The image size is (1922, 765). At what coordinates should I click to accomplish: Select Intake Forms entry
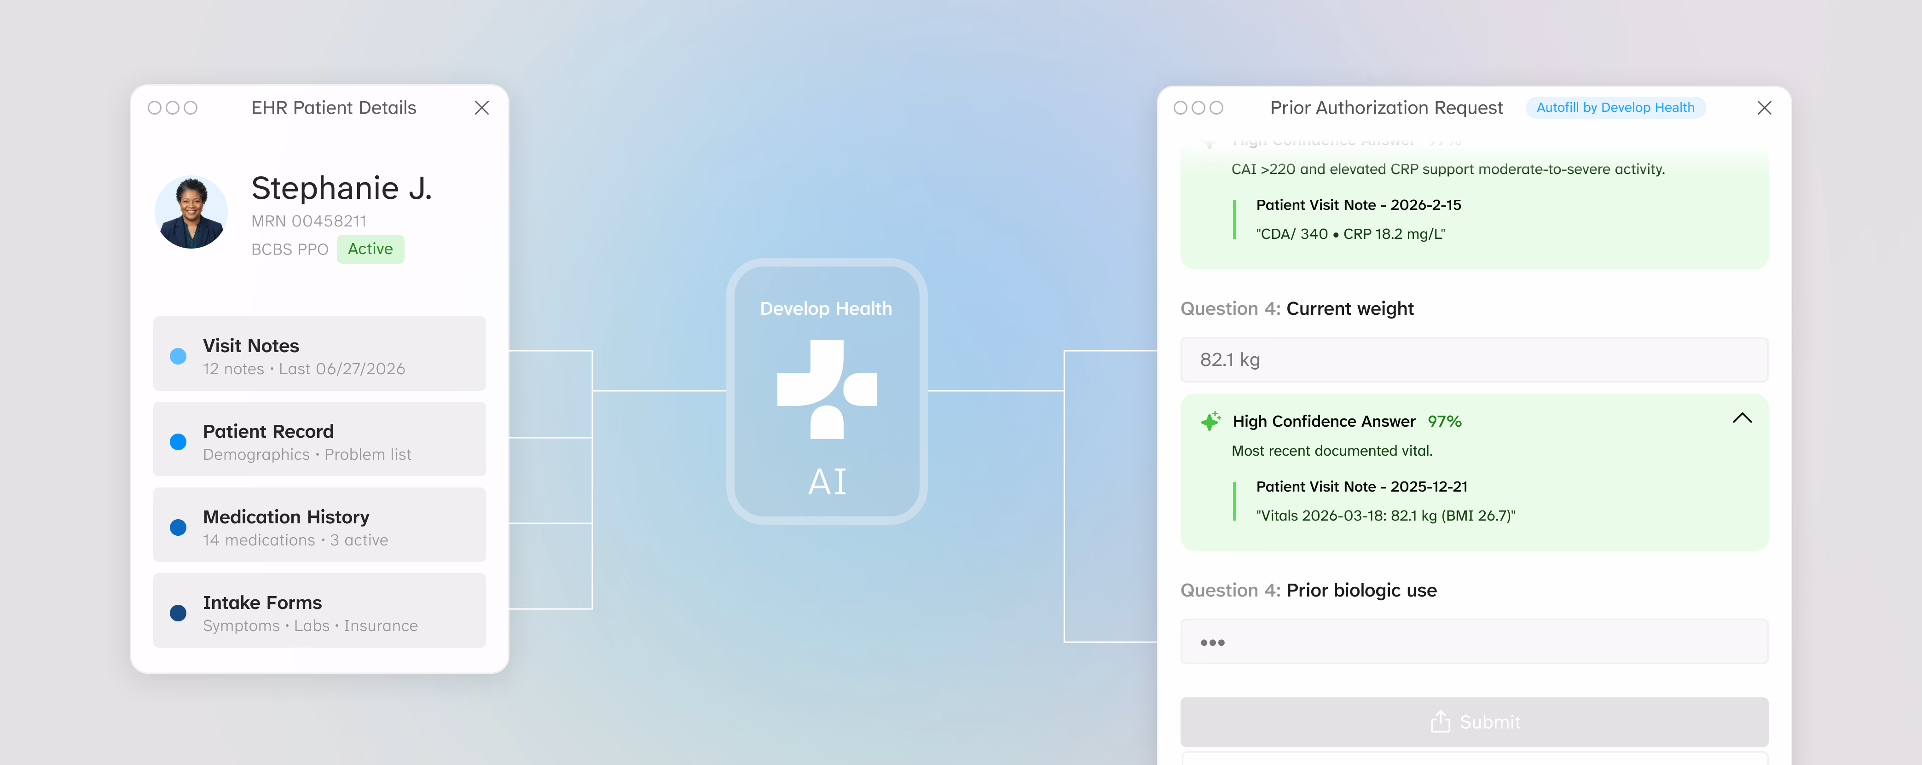(x=319, y=610)
